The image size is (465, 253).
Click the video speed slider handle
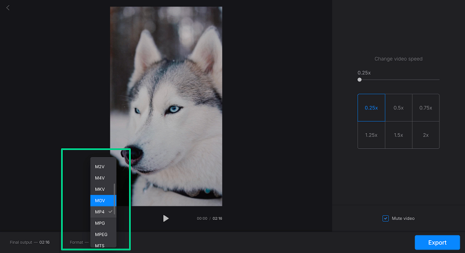click(359, 80)
